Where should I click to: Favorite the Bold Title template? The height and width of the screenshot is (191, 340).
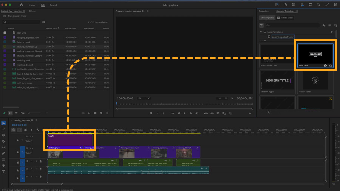click(x=331, y=66)
